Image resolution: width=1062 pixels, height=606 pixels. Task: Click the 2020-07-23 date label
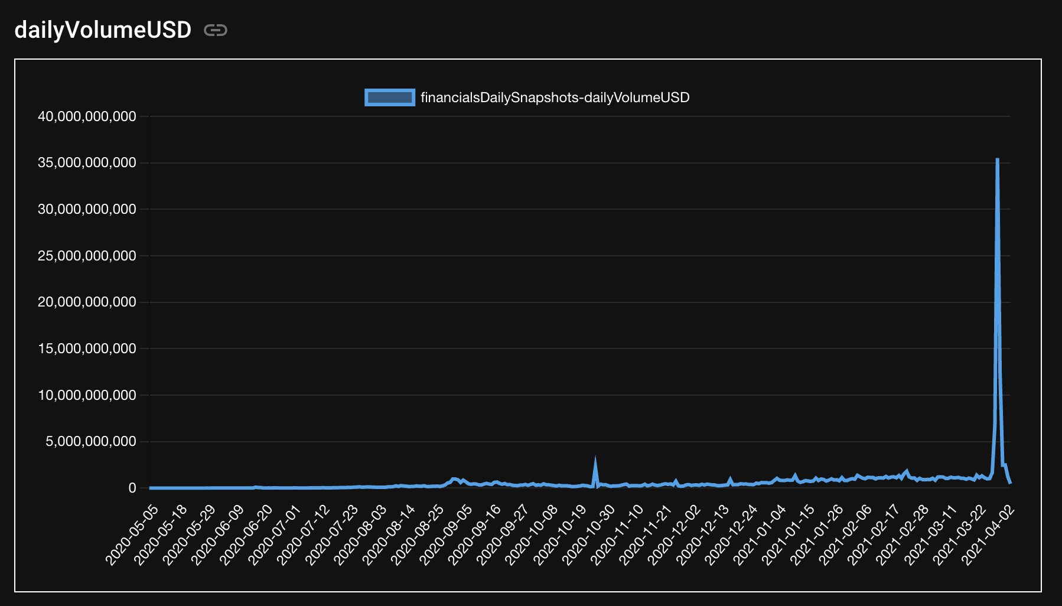[331, 535]
